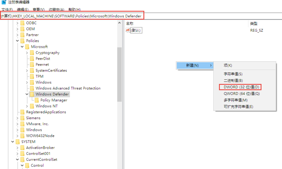Click the registry path address bar
The image size is (282, 169).
[x=72, y=16]
